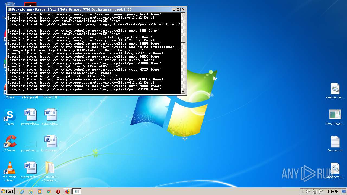Click the proxylist/port/808 console line
The width and height of the screenshot is (347, 195).
(83, 31)
